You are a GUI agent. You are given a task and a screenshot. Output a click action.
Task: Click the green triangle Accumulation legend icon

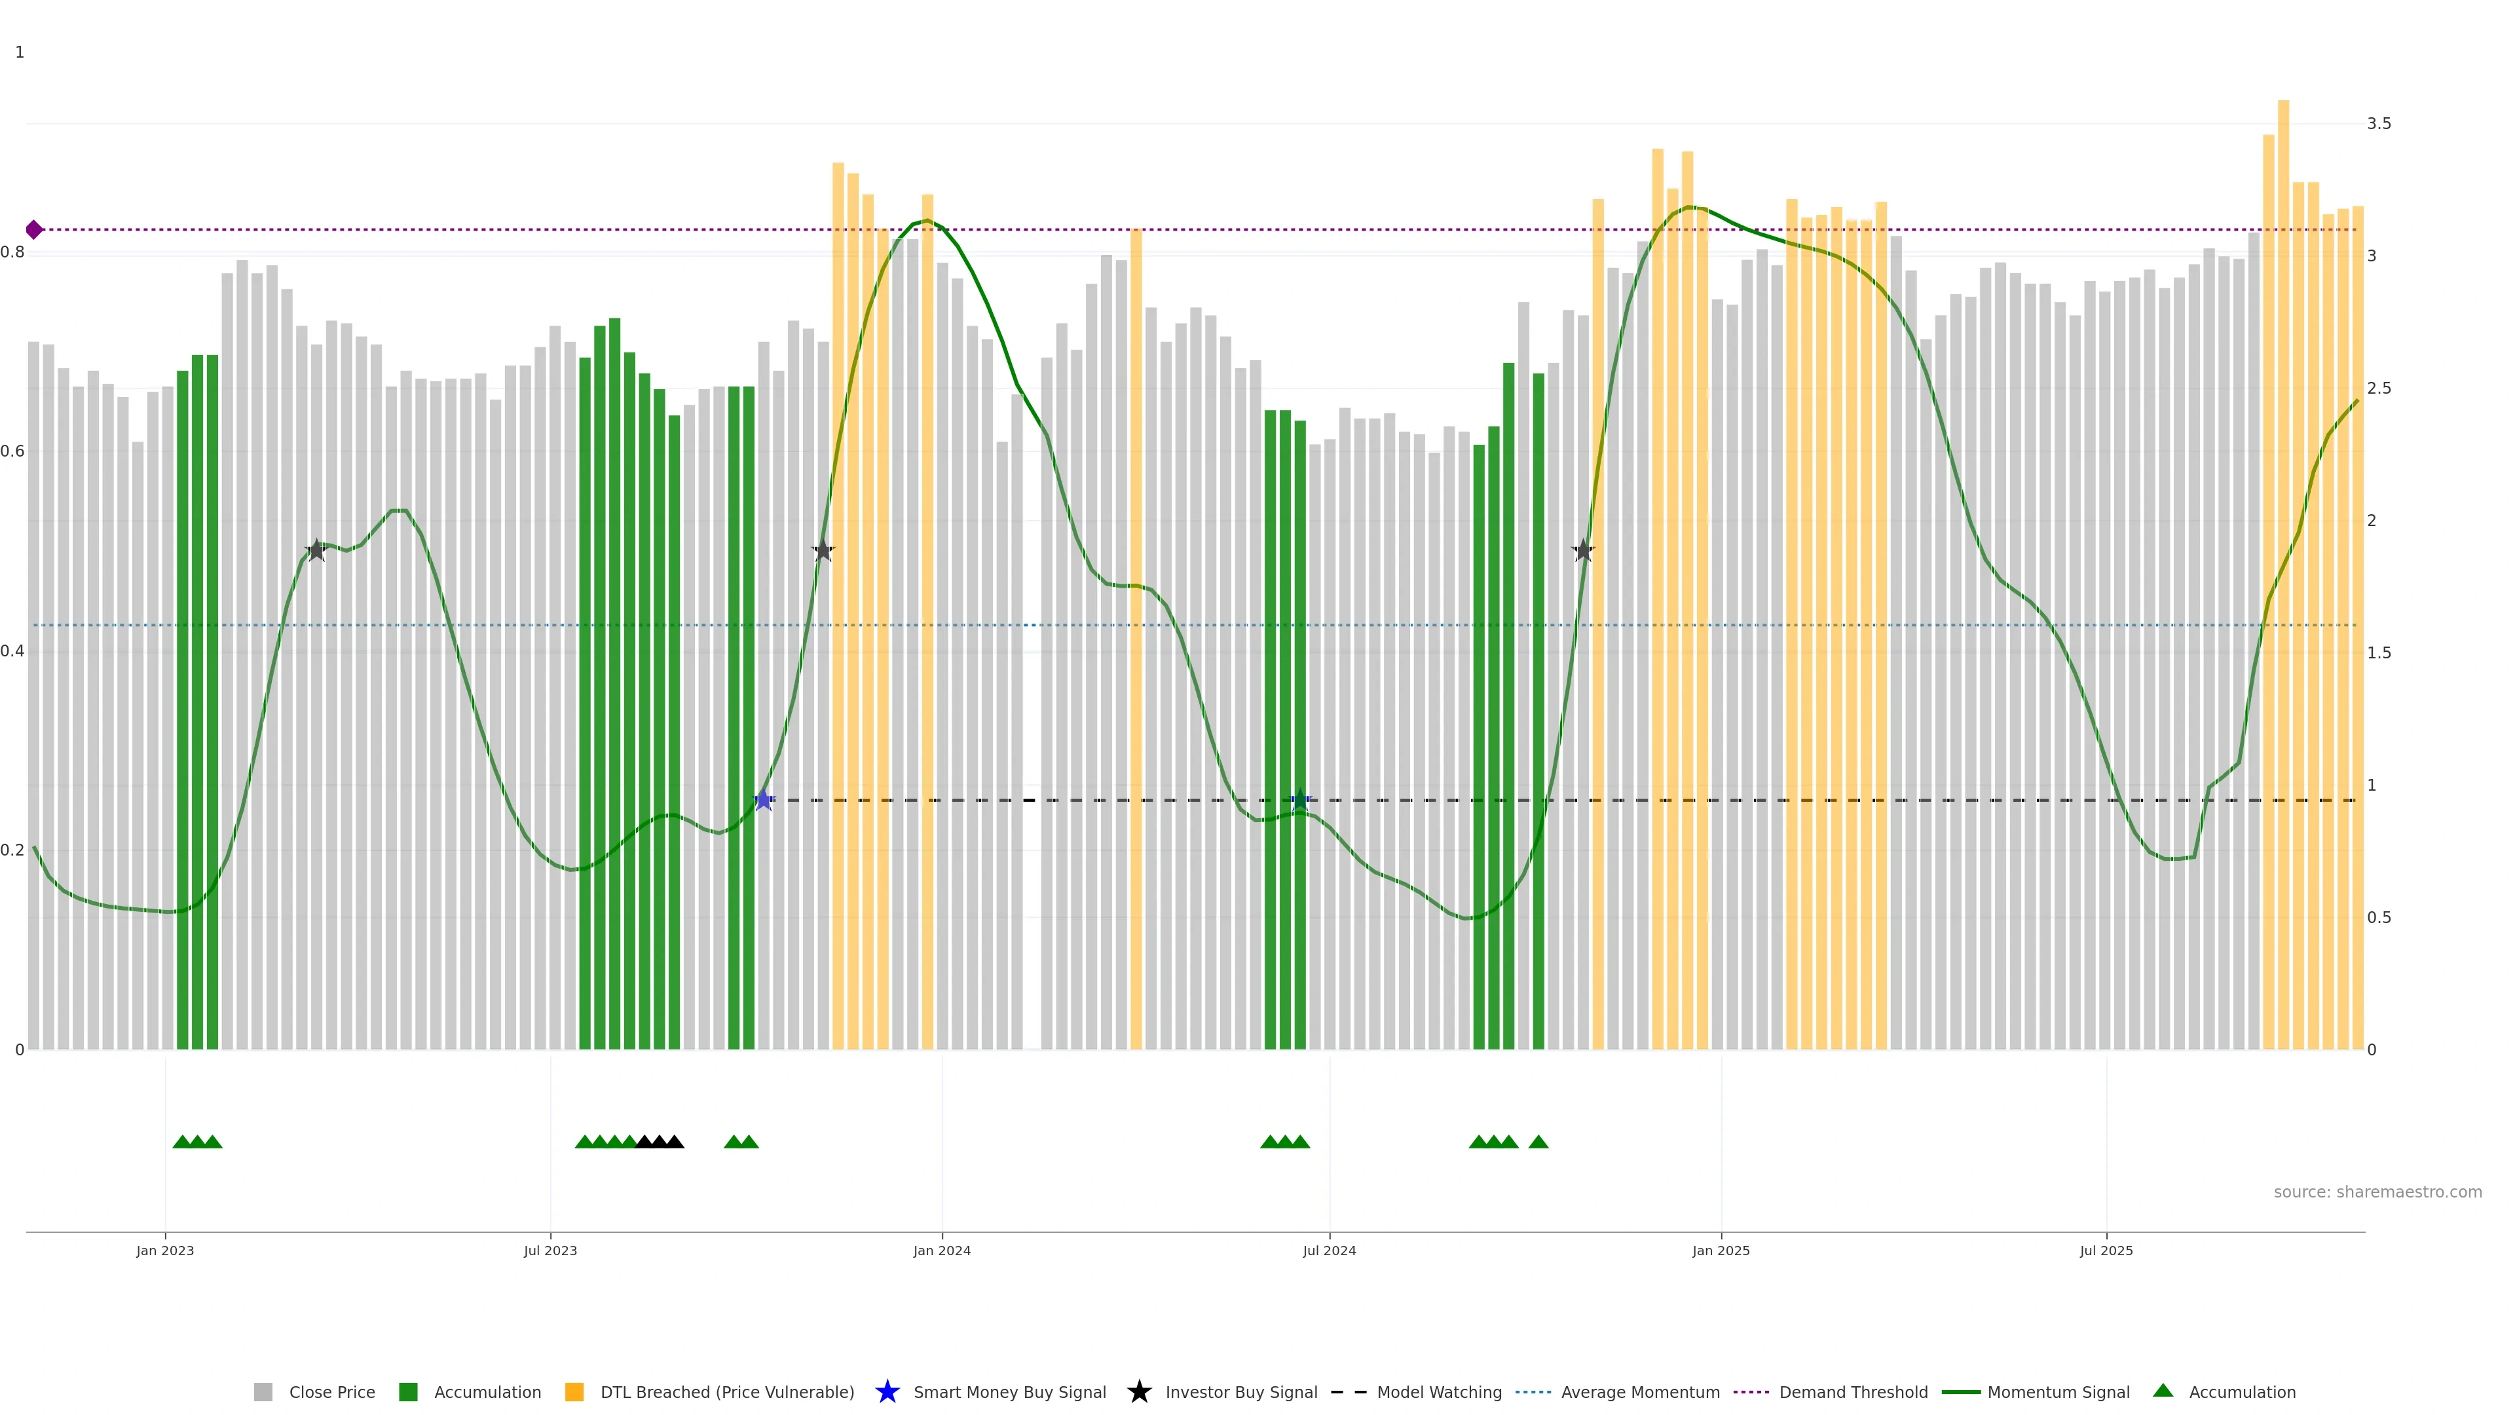[2163, 1391]
